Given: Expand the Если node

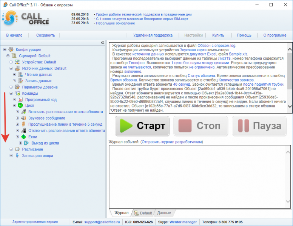Looking at the screenshot, I should [17, 137].
